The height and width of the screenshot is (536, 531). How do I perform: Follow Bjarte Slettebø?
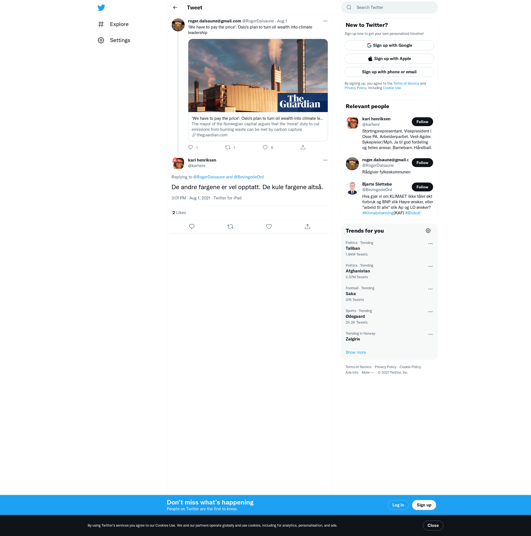[422, 187]
